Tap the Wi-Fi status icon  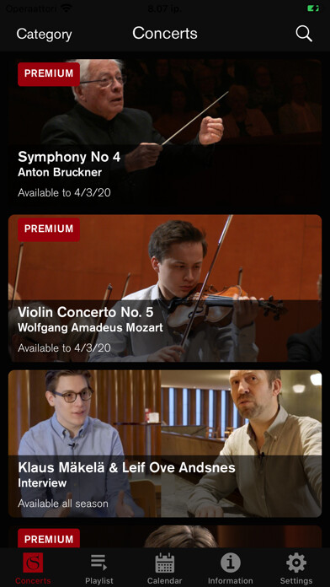(x=67, y=8)
